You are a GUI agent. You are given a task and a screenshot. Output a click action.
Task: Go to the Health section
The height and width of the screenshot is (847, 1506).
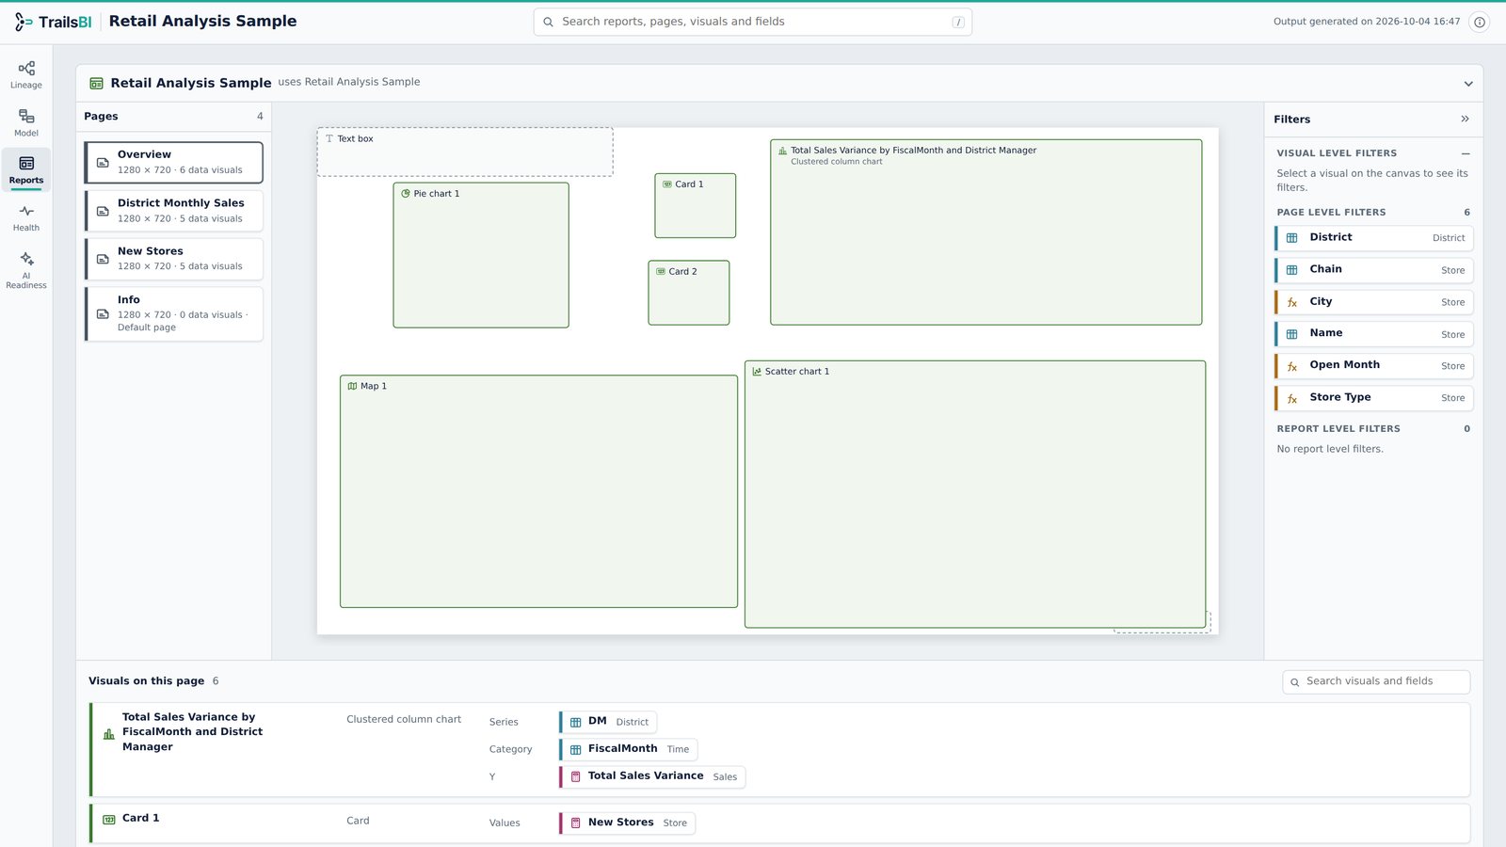(x=26, y=218)
